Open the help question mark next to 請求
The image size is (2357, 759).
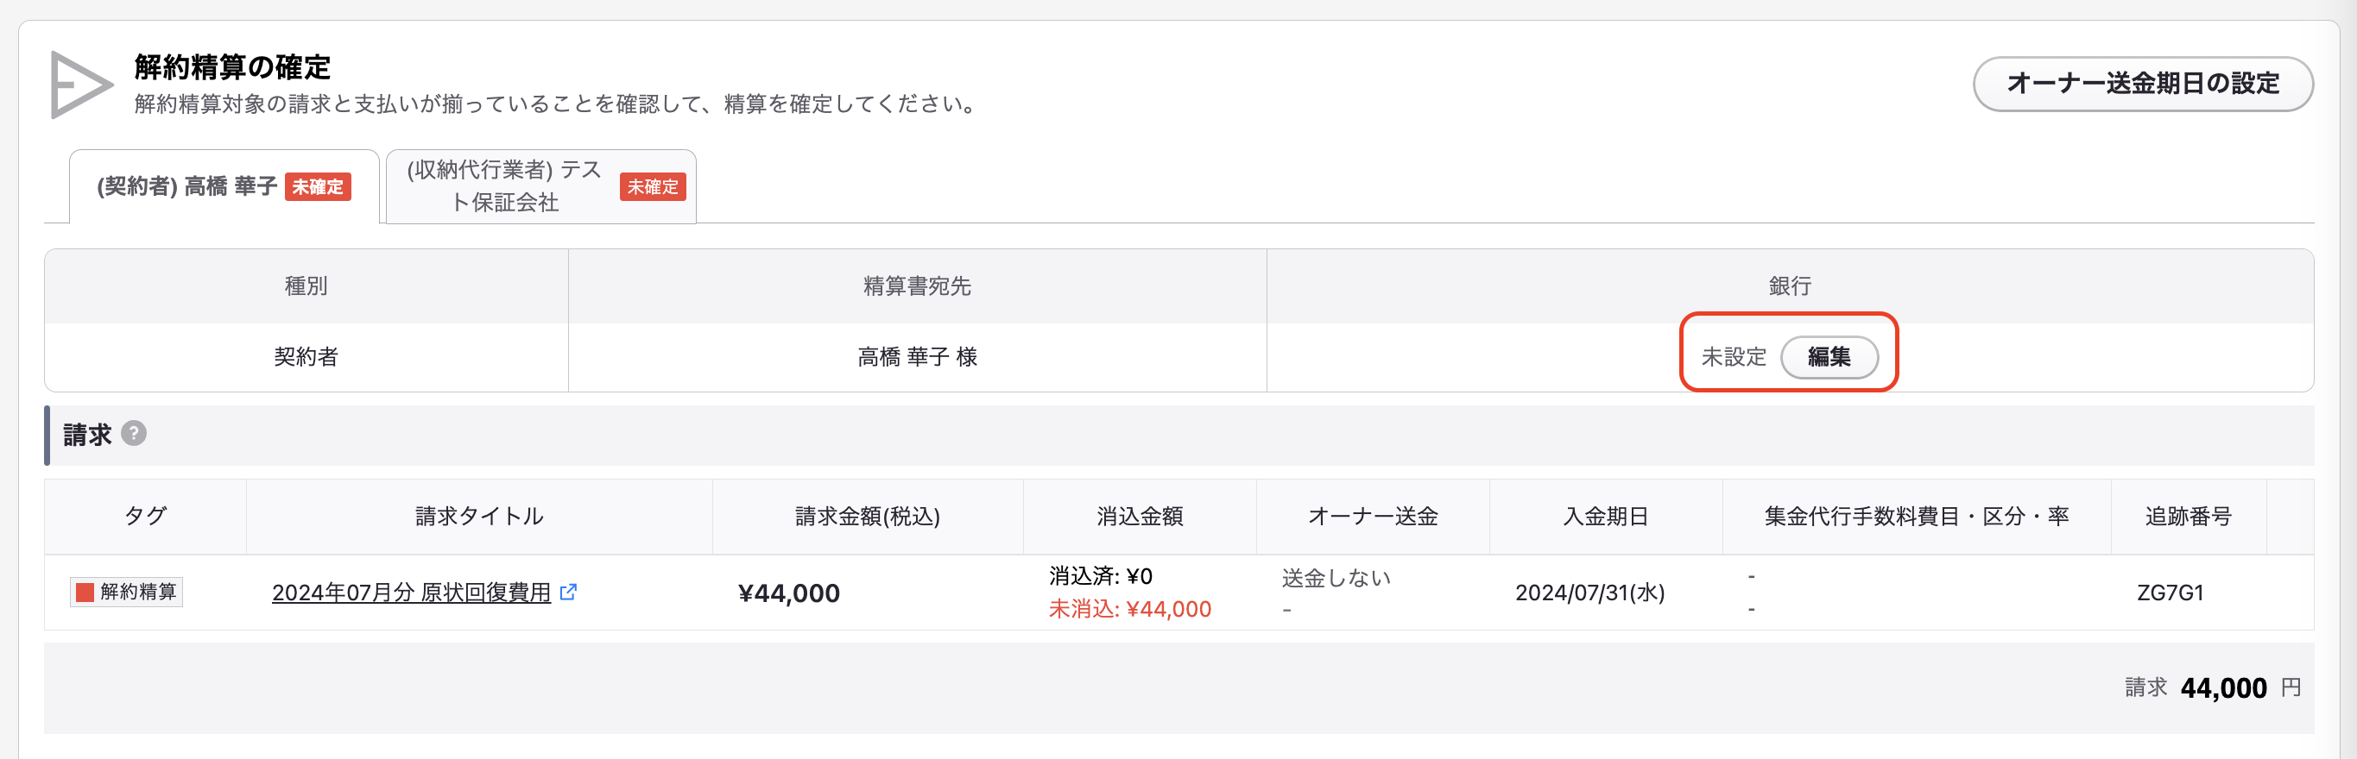point(134,432)
